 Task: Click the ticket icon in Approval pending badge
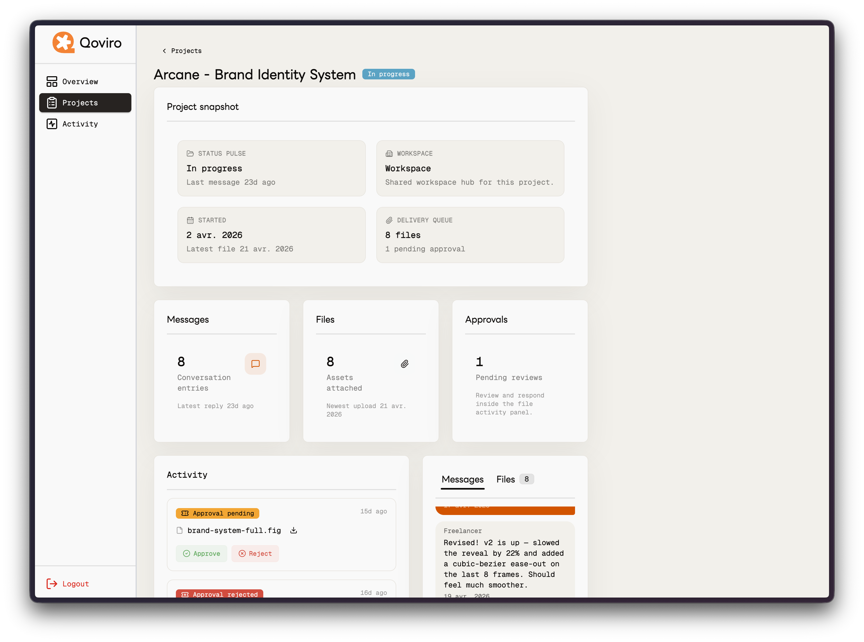[185, 513]
